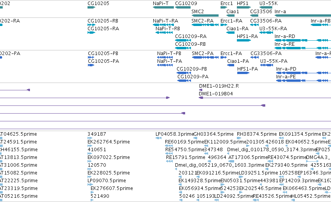Click the DME1-019B04 BAC label
The width and height of the screenshot is (331, 202).
pyautogui.click(x=216, y=94)
